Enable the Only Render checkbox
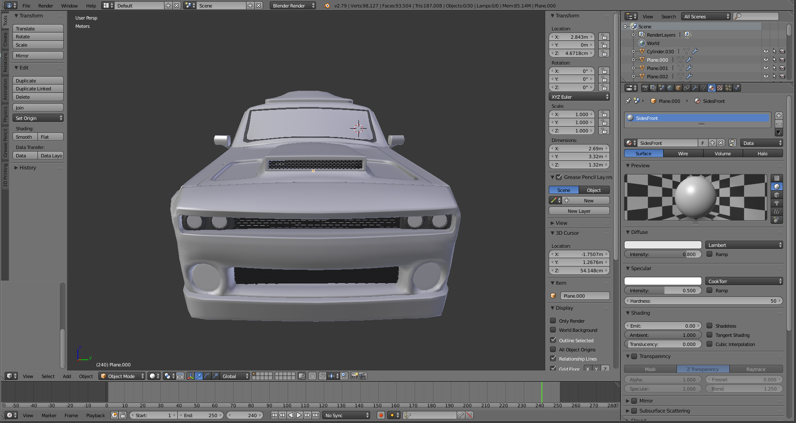Screen dimensions: 796x423 pos(553,321)
